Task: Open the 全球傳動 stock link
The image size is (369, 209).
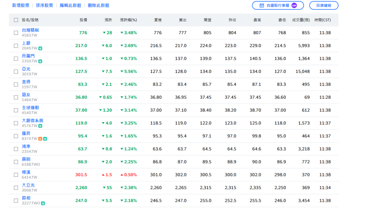Action: 30,108
